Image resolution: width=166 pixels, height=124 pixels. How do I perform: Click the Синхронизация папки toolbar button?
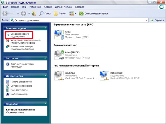(93, 14)
